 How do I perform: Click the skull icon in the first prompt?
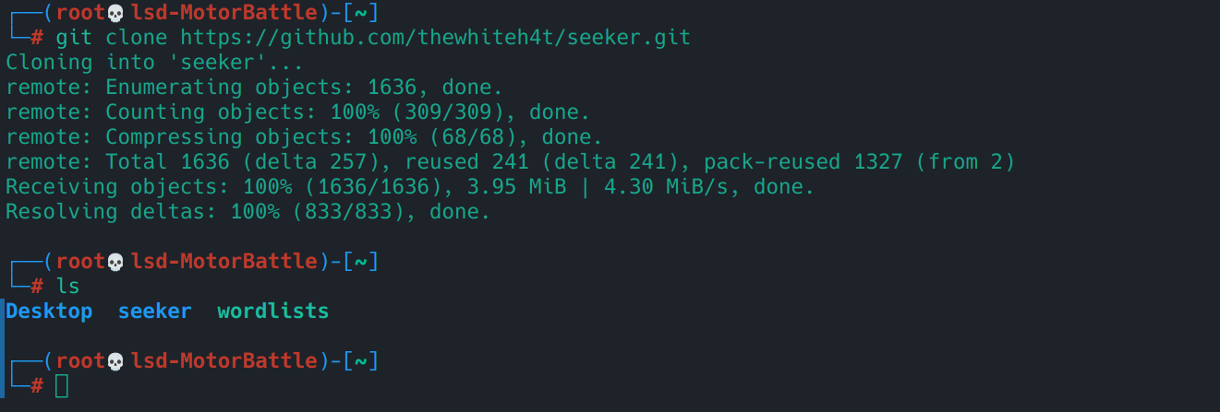click(x=115, y=13)
